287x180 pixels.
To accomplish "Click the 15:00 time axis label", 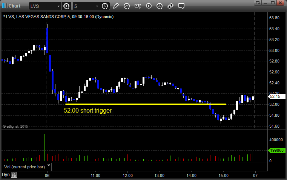I will coord(224,175).
